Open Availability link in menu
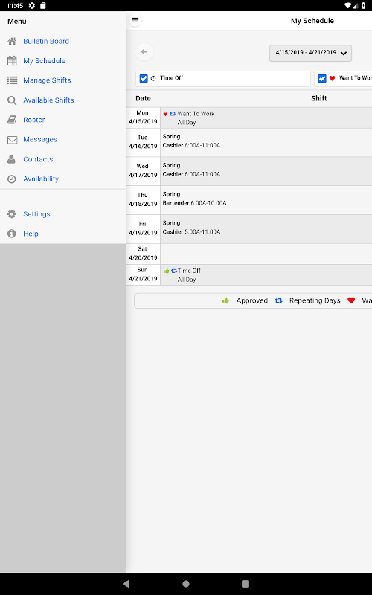This screenshot has width=372, height=595. click(41, 178)
